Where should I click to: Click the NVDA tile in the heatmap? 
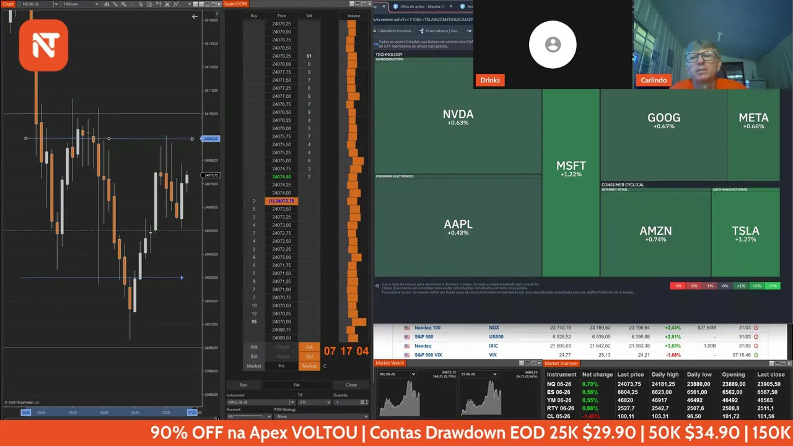[x=458, y=117]
